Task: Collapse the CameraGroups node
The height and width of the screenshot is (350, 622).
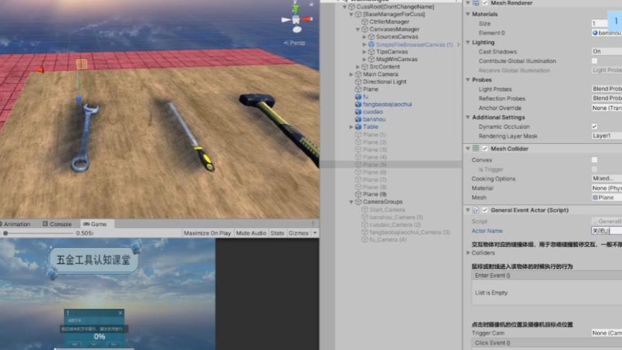Action: coord(351,202)
